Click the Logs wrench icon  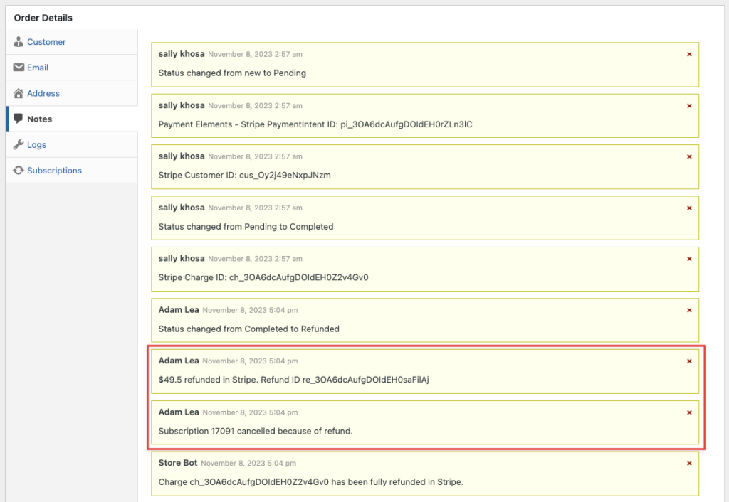click(19, 144)
